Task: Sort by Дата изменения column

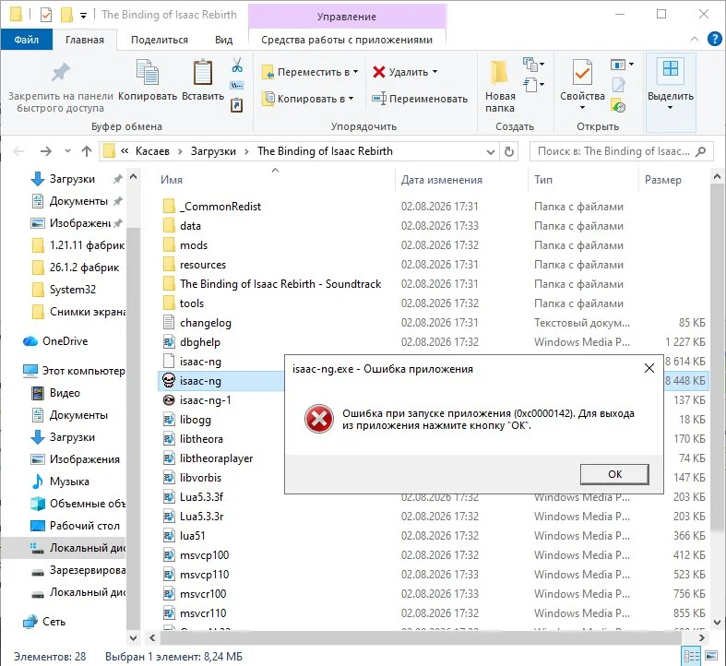Action: [441, 180]
